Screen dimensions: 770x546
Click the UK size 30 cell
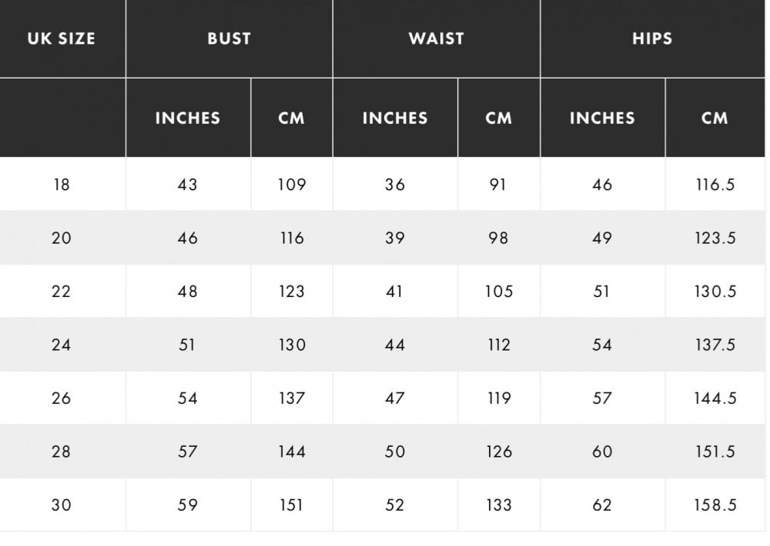[x=62, y=504]
